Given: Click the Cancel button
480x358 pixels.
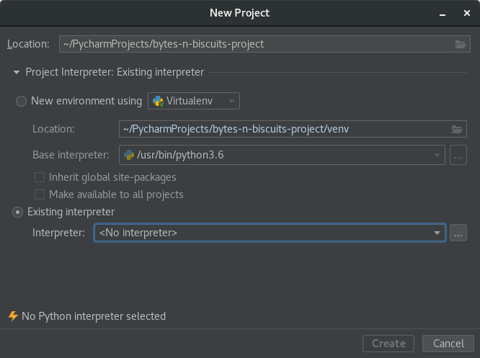Looking at the screenshot, I should [x=448, y=344].
